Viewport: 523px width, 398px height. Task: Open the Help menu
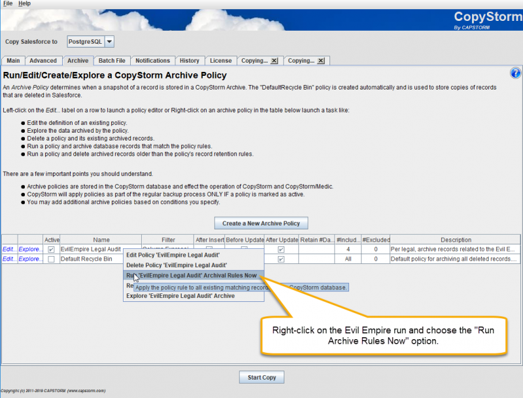(23, 3)
